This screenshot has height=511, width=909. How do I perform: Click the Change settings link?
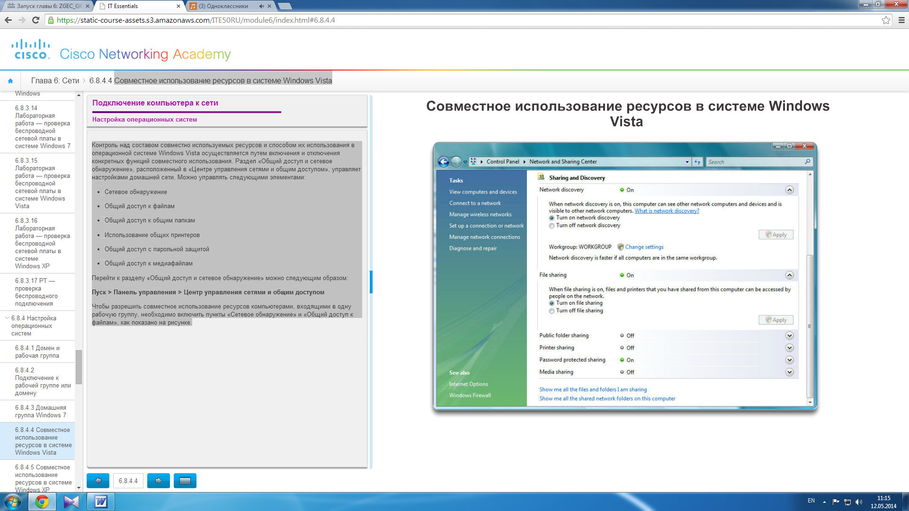(x=644, y=247)
